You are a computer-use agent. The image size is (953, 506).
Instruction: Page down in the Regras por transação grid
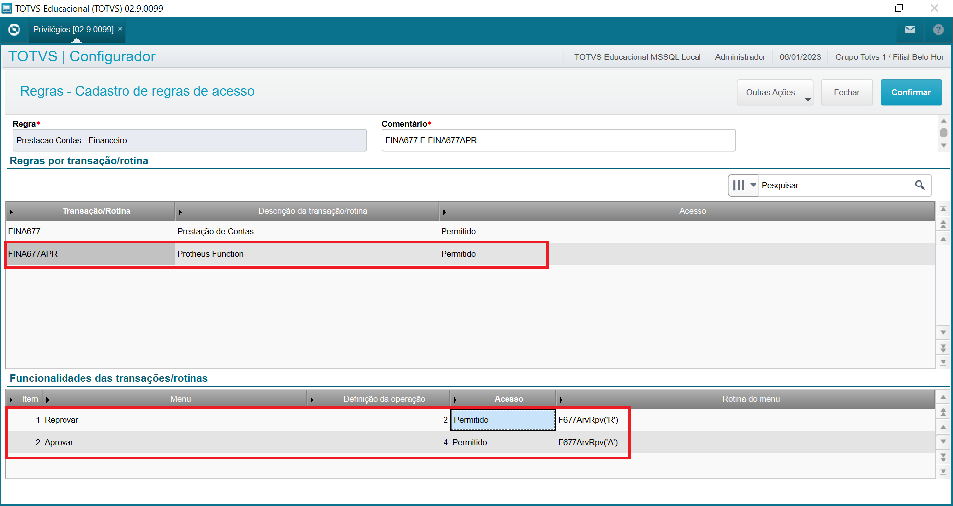943,347
